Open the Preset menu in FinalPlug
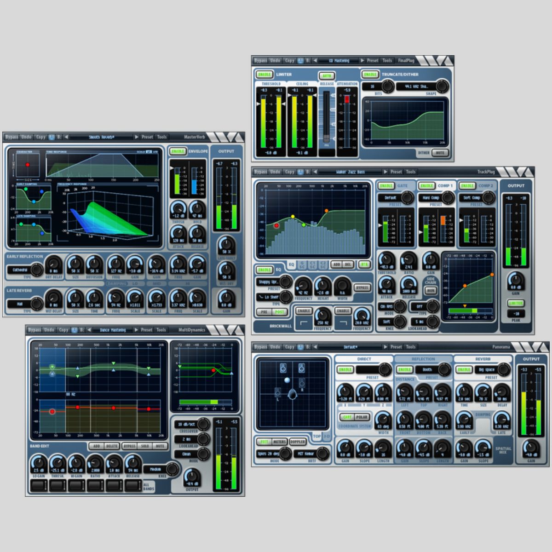This screenshot has height=552, width=552. pyautogui.click(x=373, y=60)
